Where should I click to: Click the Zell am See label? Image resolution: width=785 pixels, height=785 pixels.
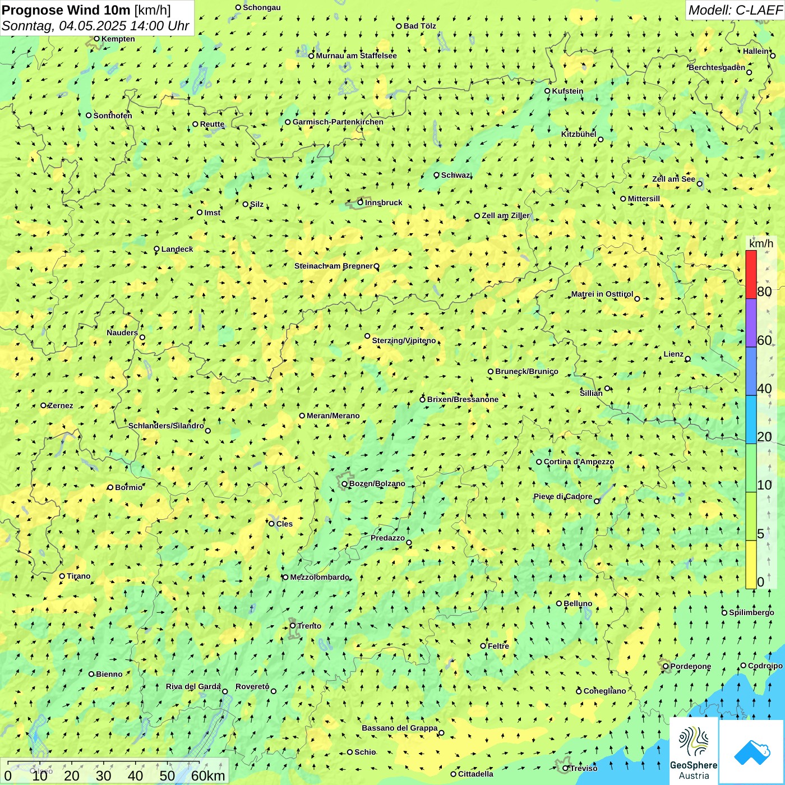click(673, 179)
